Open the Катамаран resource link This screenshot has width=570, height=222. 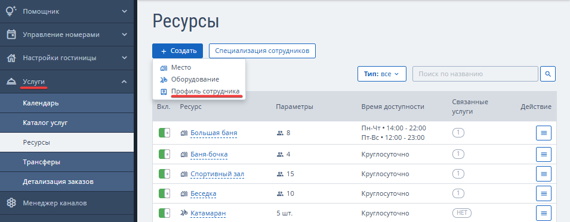point(208,213)
